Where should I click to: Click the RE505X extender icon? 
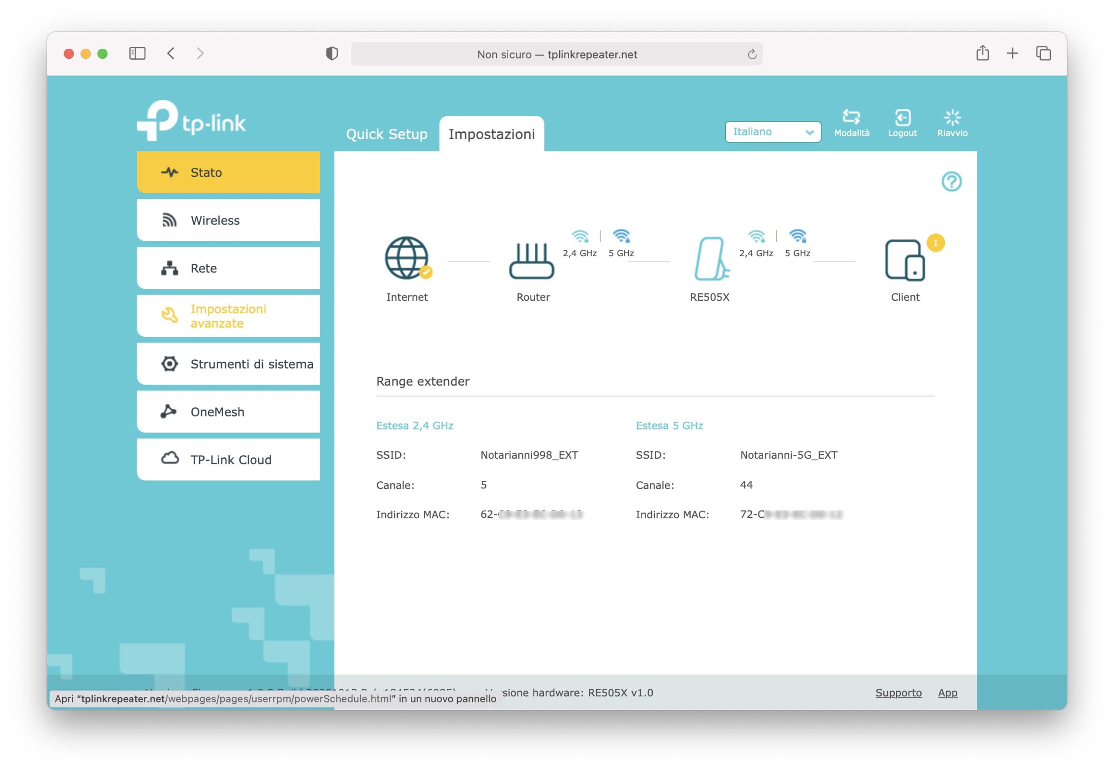click(x=710, y=259)
